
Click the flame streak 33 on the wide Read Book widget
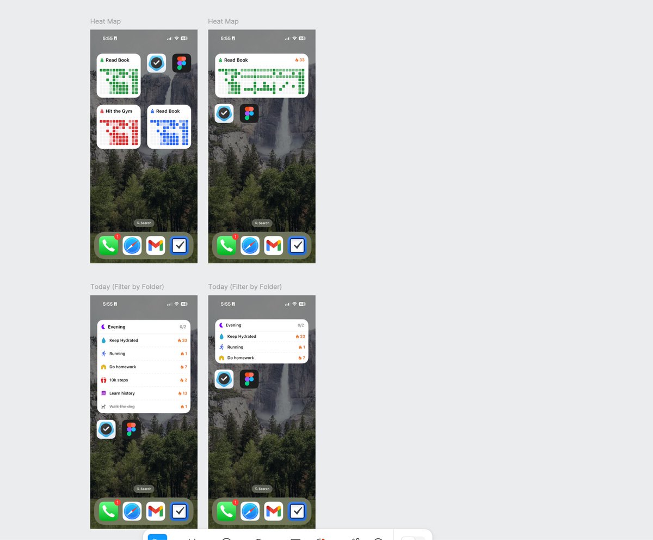tap(300, 60)
